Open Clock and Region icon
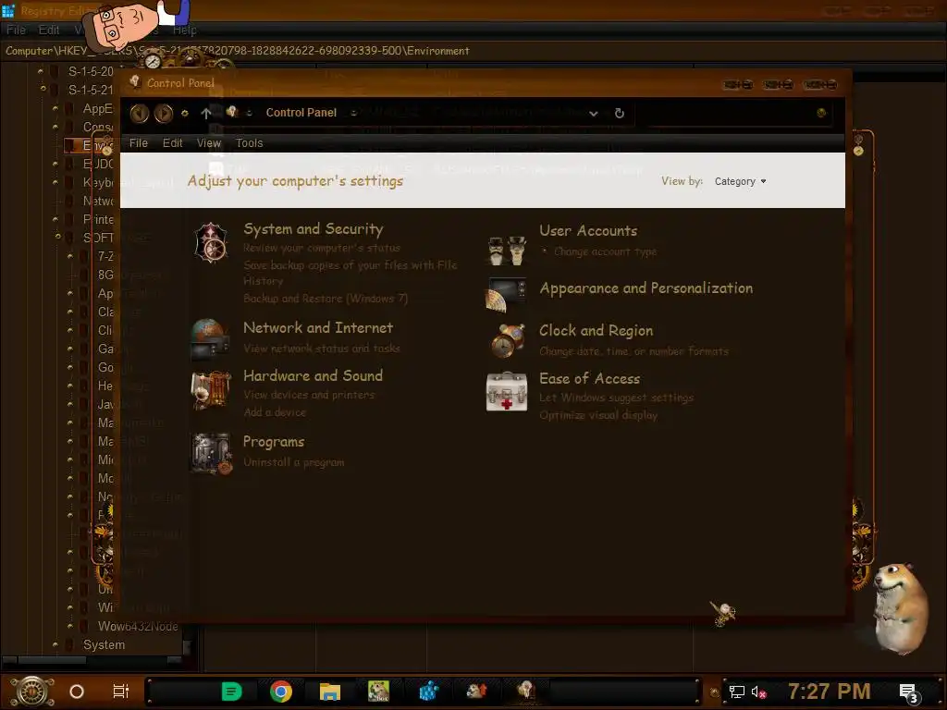Viewport: 947px width, 710px height. [507, 340]
